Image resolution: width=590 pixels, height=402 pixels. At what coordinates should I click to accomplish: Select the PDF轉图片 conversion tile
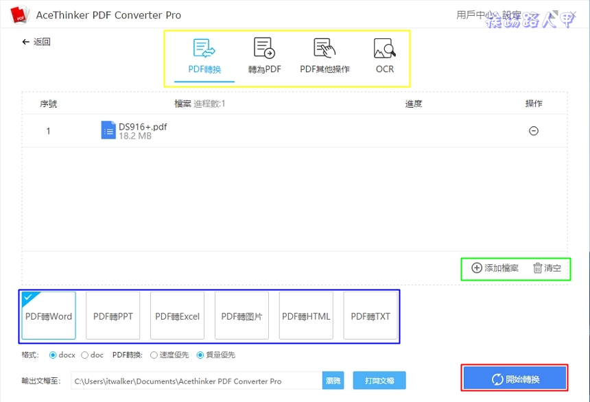pyautogui.click(x=241, y=316)
